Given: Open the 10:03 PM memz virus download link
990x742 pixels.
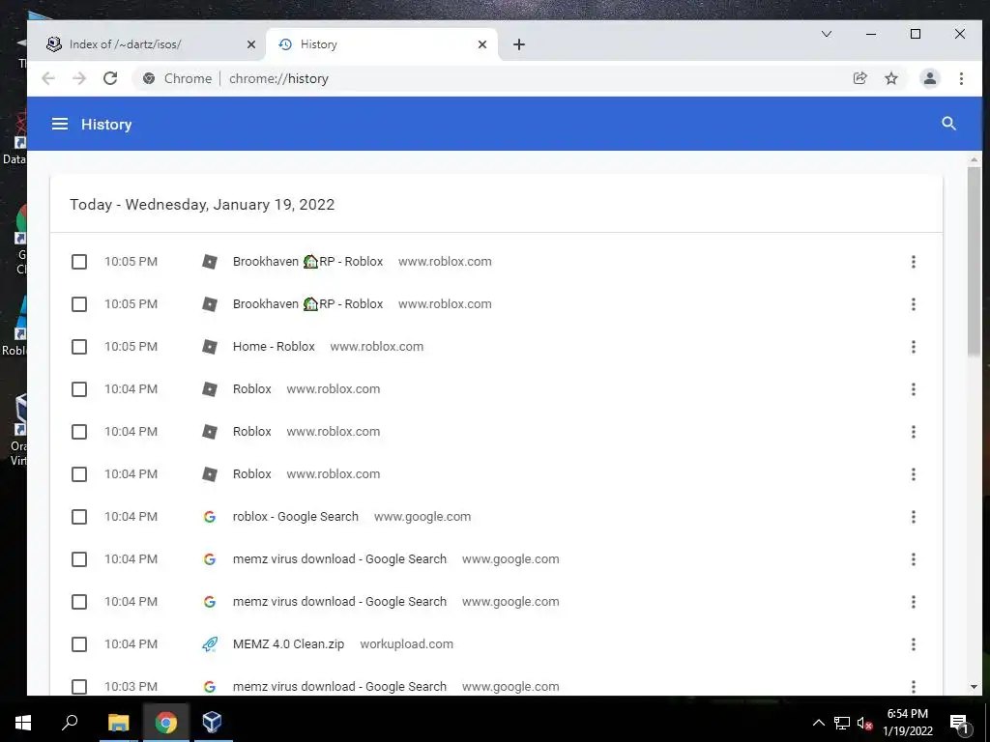Looking at the screenshot, I should tap(339, 687).
